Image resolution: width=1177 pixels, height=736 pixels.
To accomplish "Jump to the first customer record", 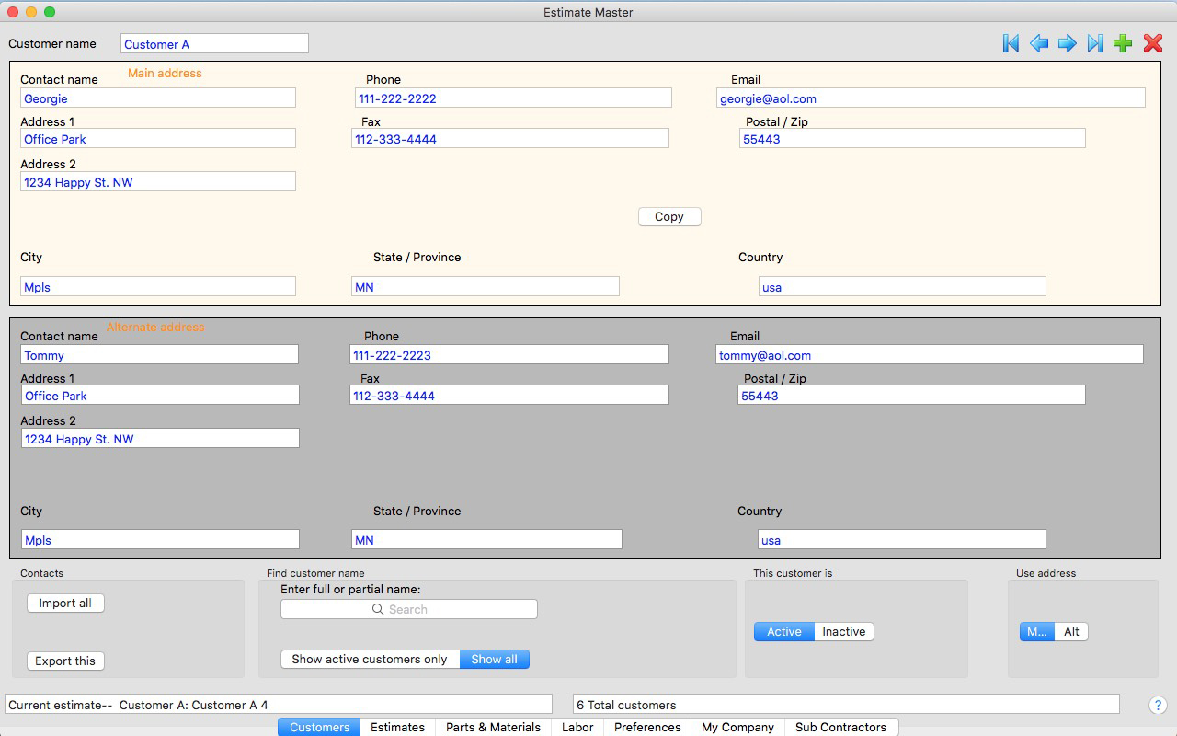I will point(1010,42).
